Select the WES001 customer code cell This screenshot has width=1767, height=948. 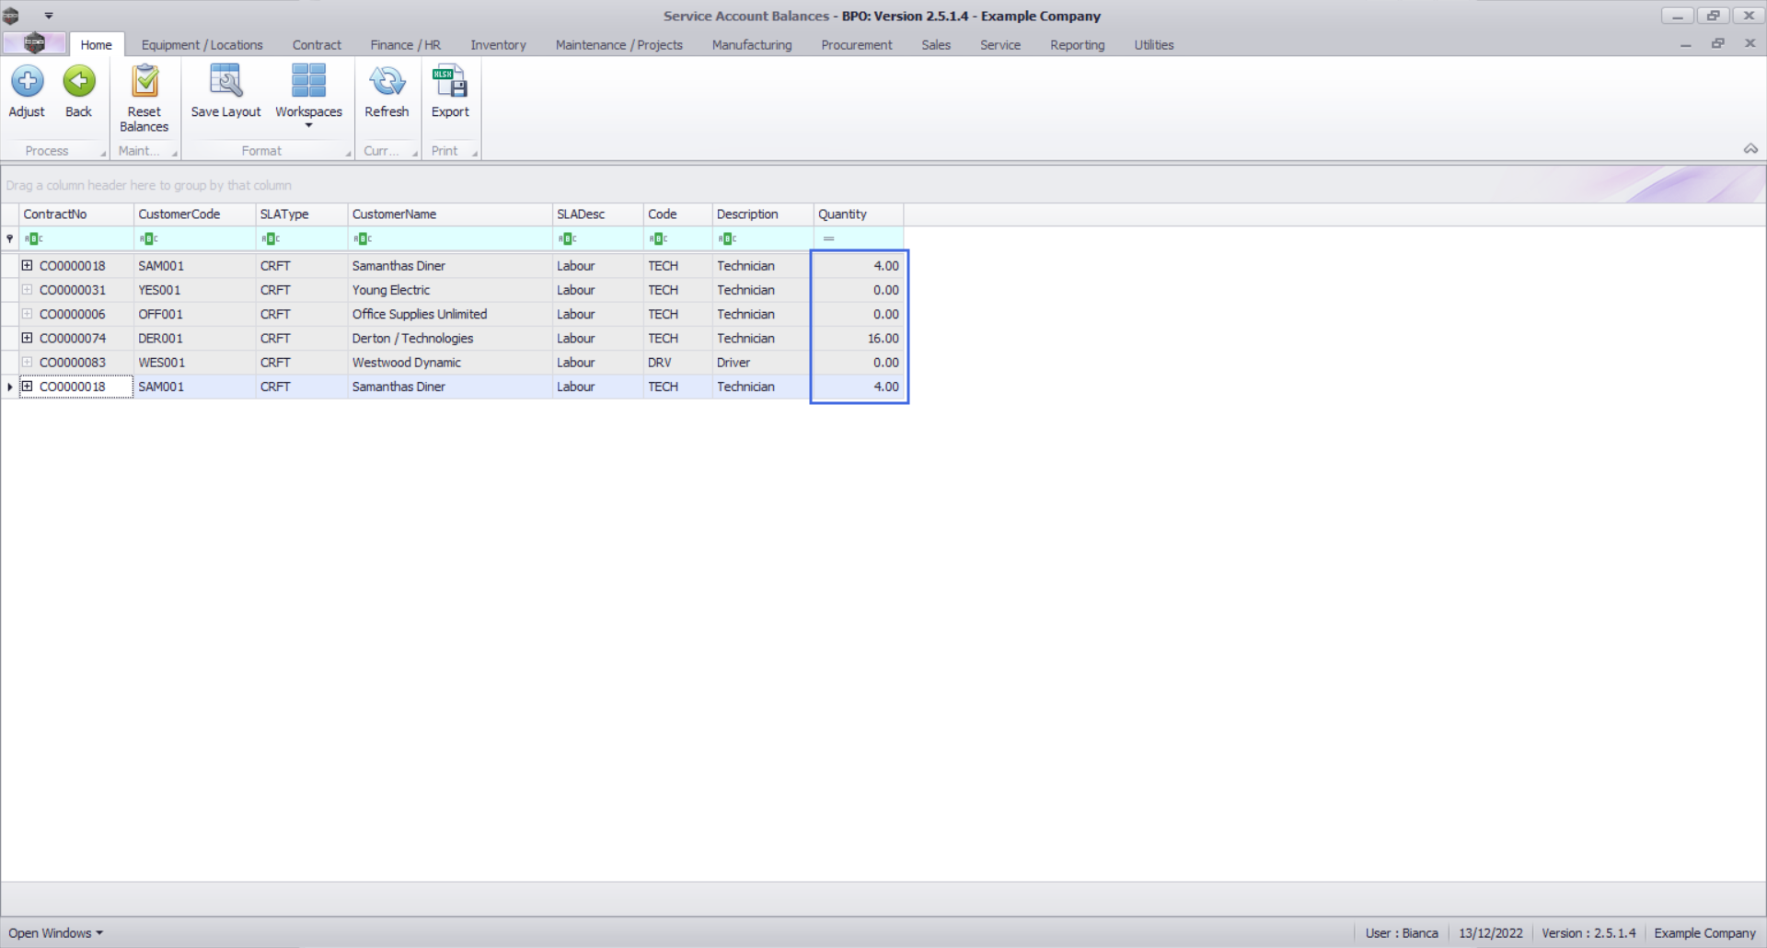click(194, 362)
